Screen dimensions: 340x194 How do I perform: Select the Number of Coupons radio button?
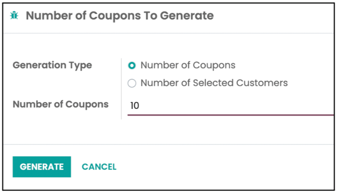(x=132, y=66)
